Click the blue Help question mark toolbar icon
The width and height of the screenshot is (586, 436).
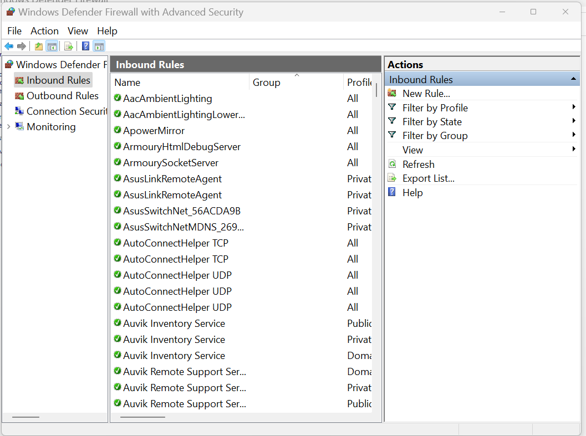85,47
